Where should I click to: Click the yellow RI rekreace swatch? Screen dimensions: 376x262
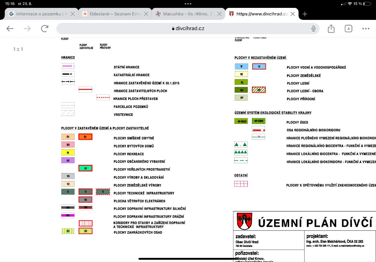tap(68, 152)
